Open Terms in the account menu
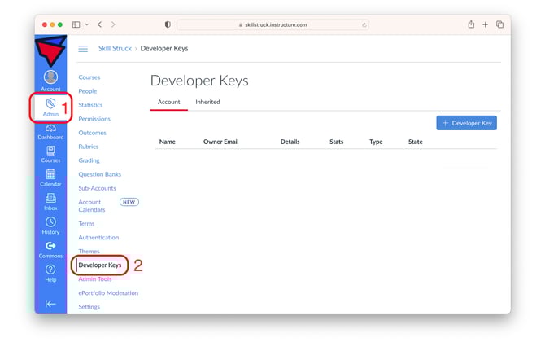Viewport: 545px width, 342px height. pos(86,224)
